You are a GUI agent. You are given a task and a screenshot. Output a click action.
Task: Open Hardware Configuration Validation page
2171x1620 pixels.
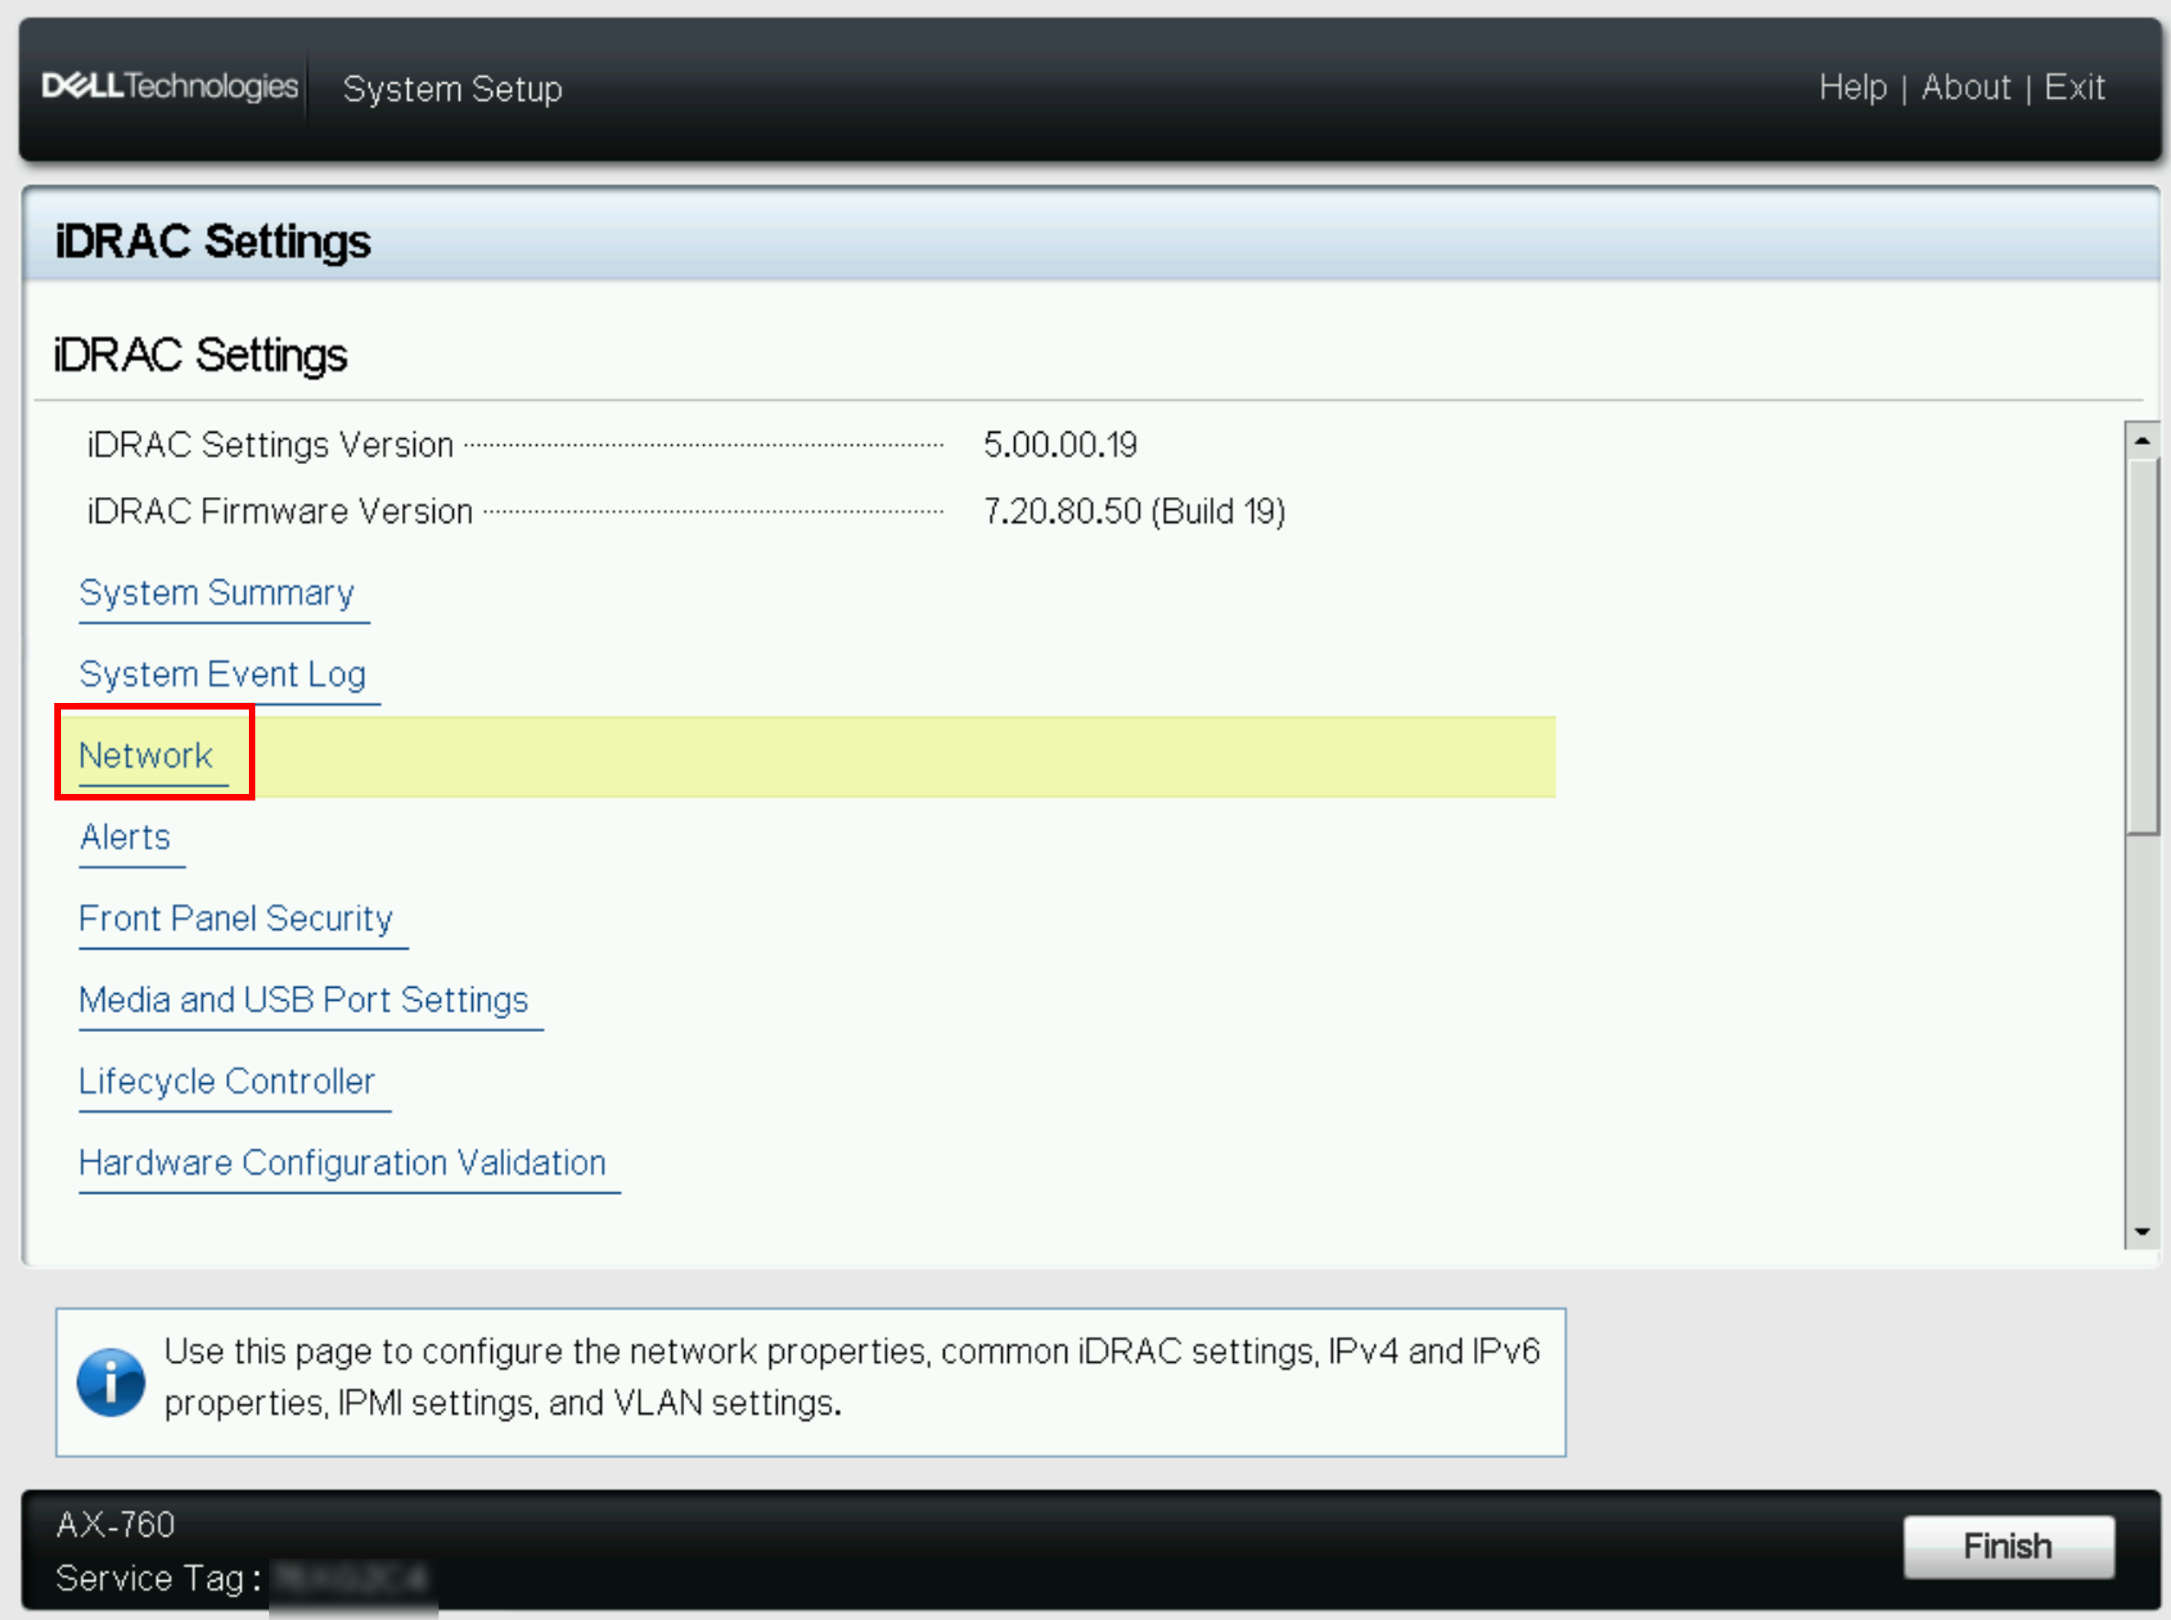(x=342, y=1163)
